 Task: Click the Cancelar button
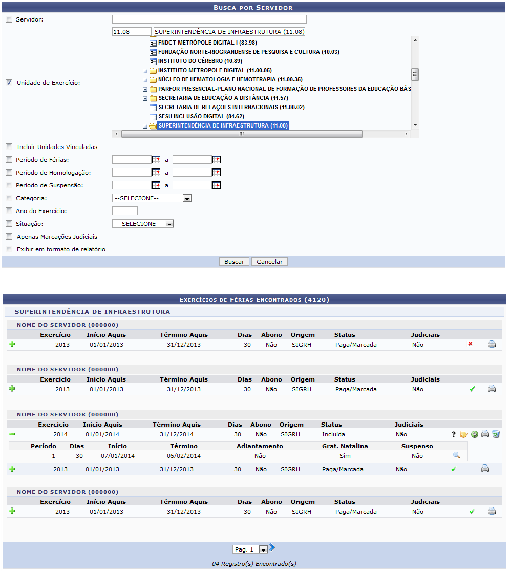[x=269, y=262]
